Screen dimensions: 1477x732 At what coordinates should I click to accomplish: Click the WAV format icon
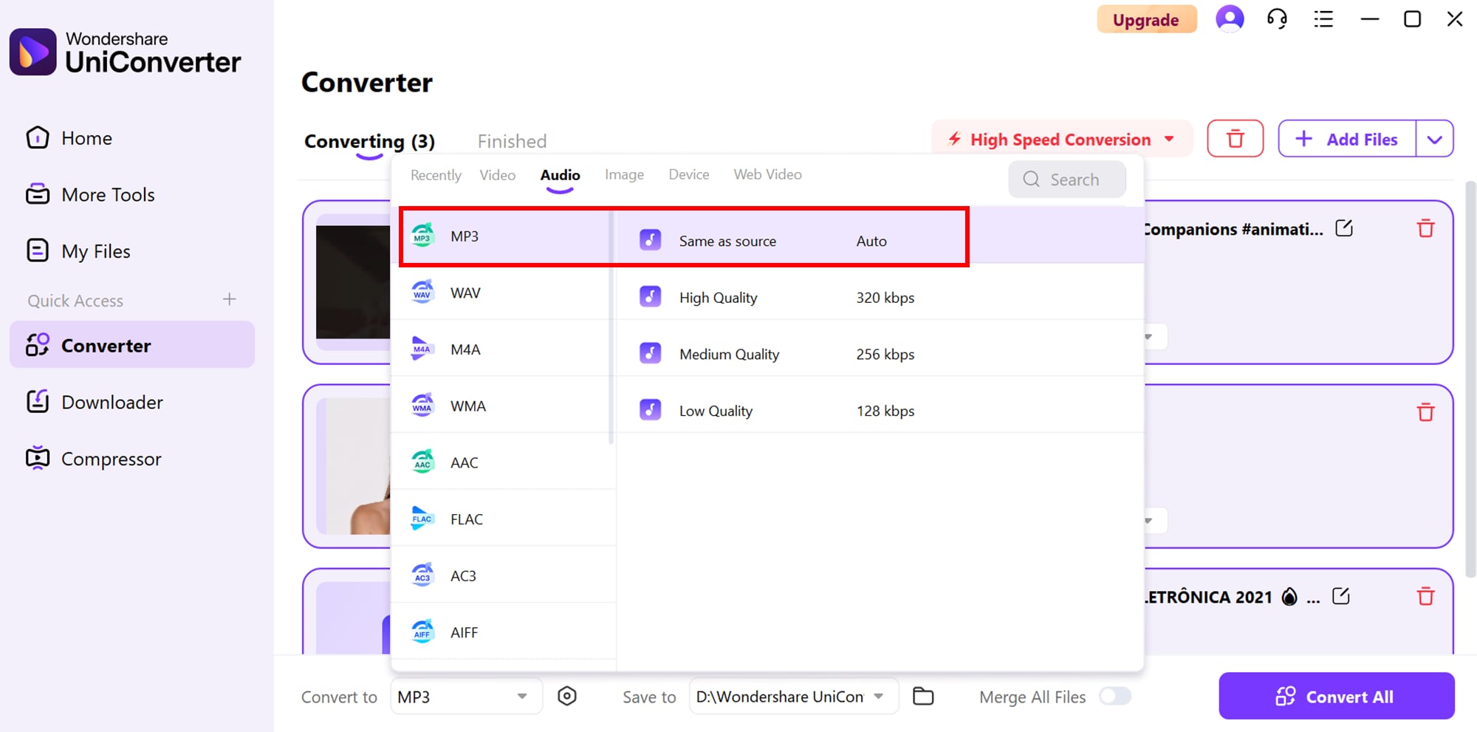point(422,293)
